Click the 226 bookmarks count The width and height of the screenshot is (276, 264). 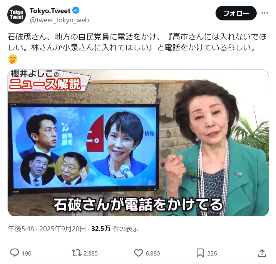point(212,254)
